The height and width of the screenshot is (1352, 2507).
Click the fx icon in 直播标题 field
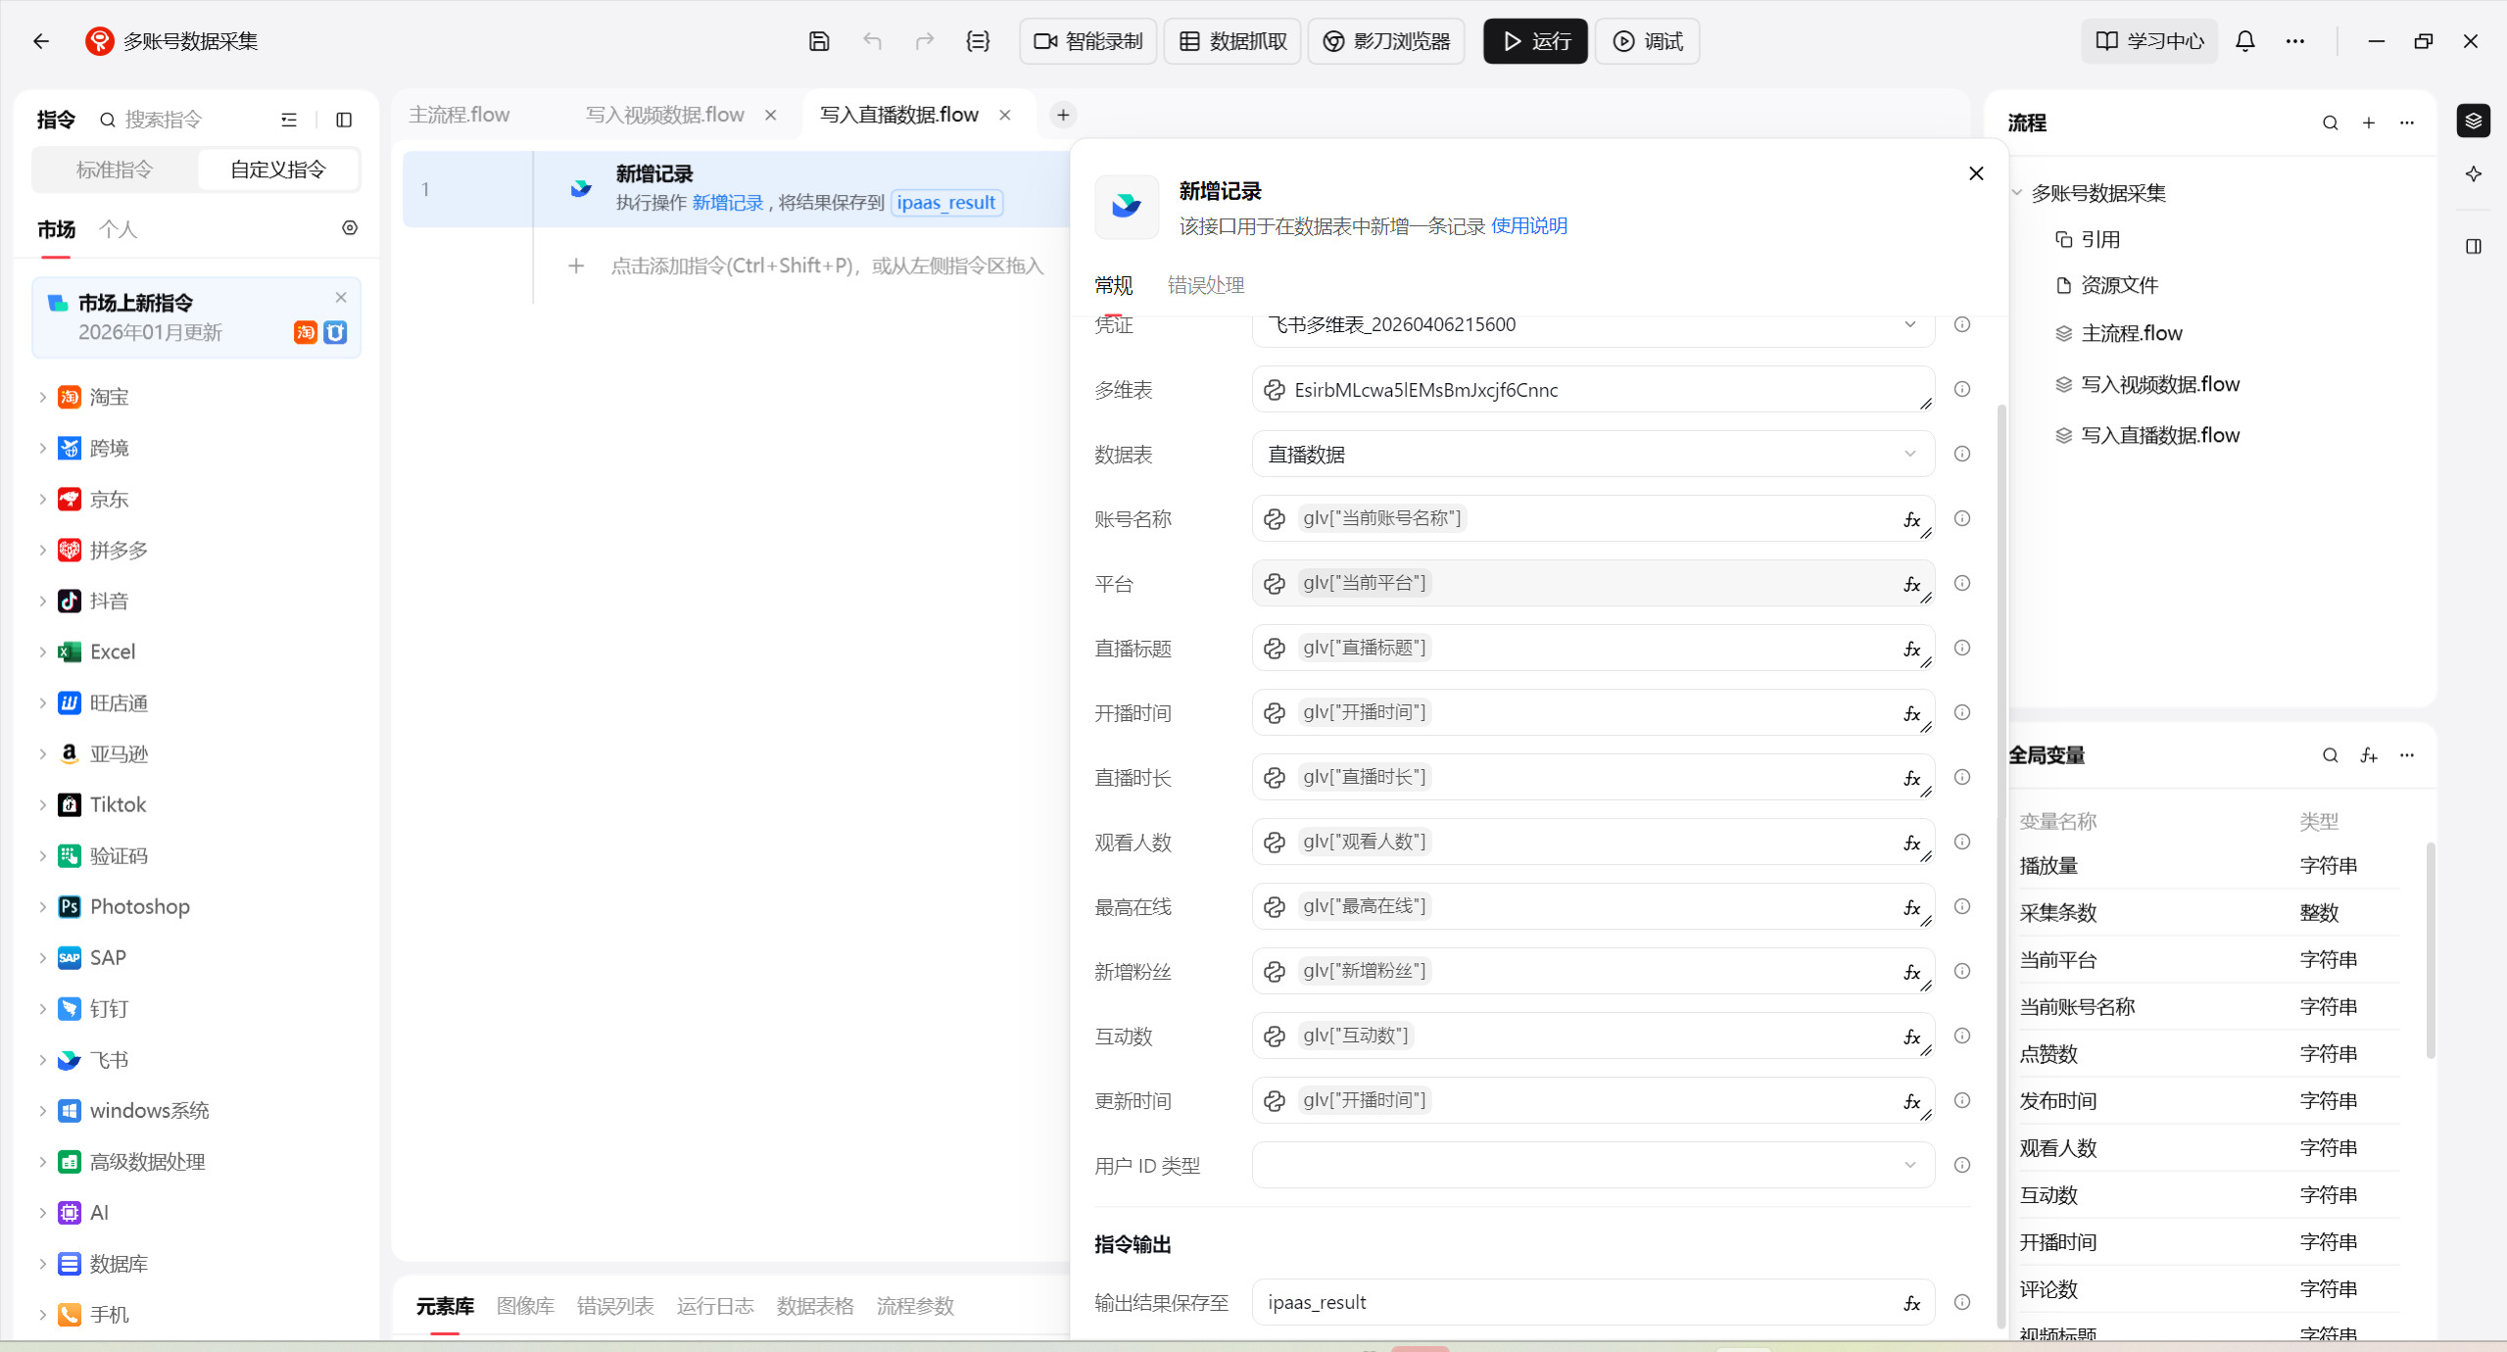(x=1910, y=649)
